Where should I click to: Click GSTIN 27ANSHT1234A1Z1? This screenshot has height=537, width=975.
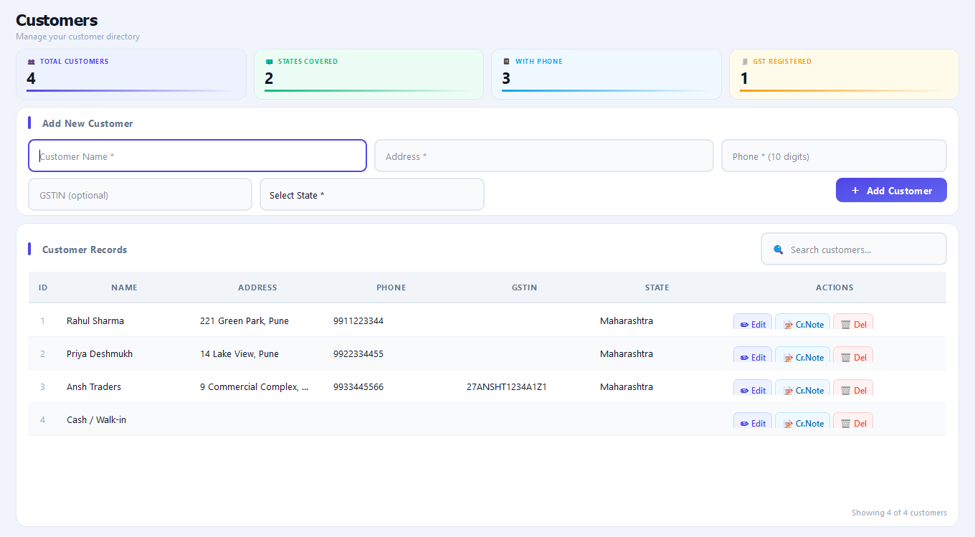(507, 386)
